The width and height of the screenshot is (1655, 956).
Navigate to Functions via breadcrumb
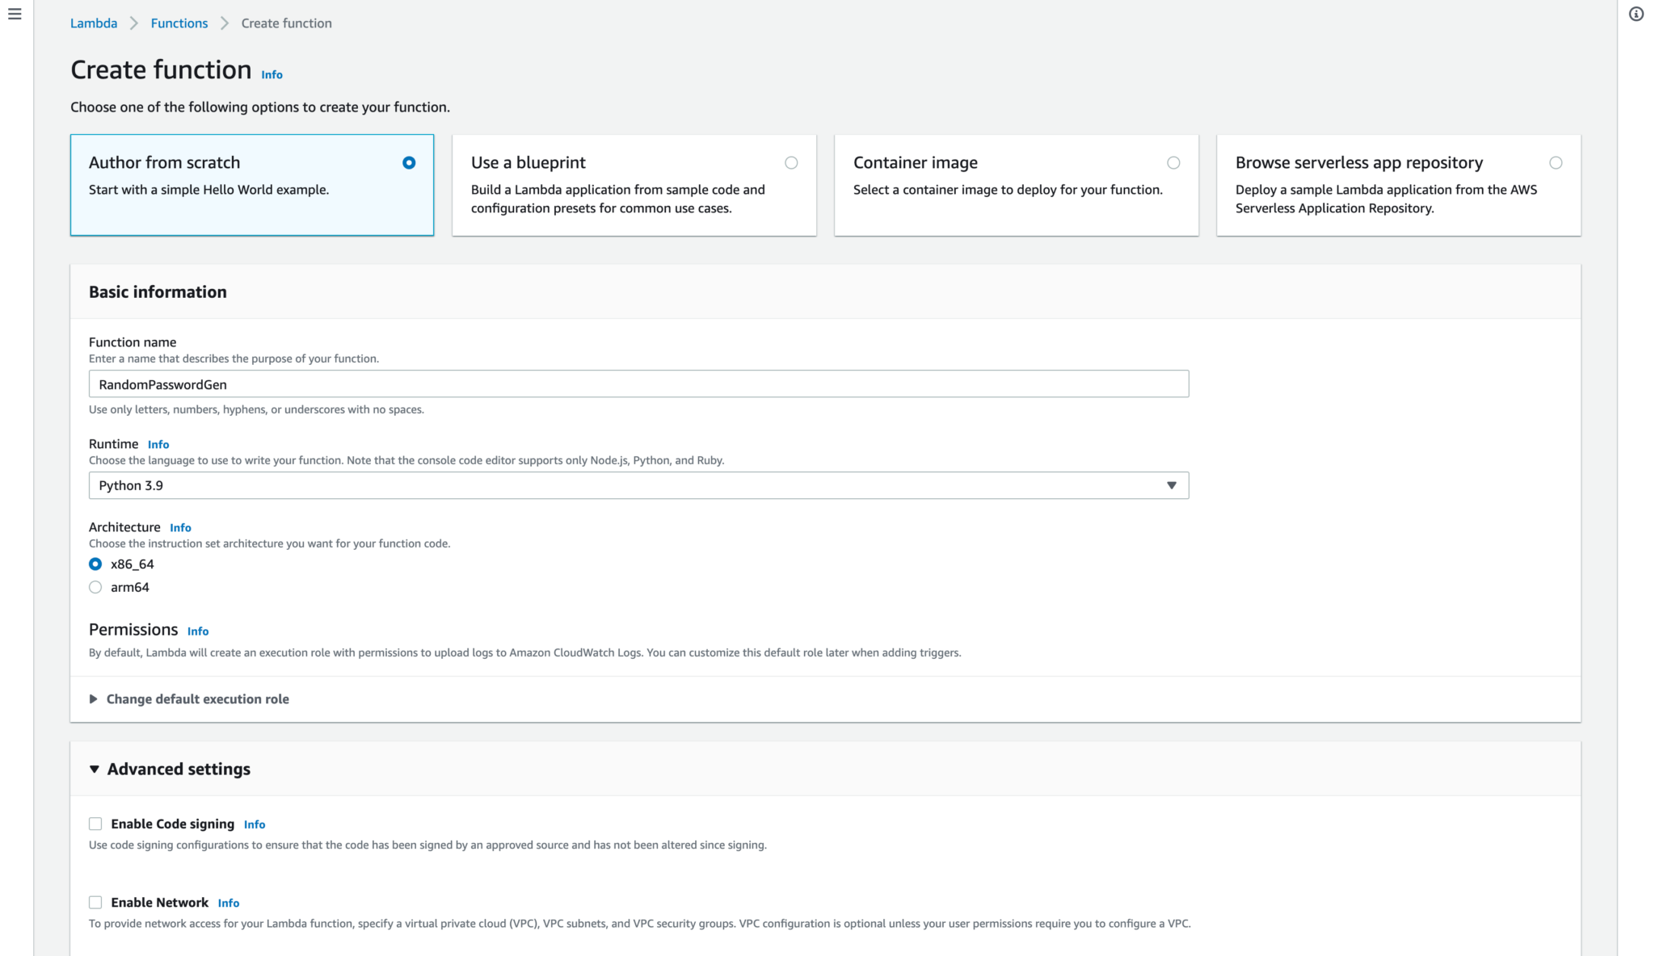(179, 23)
